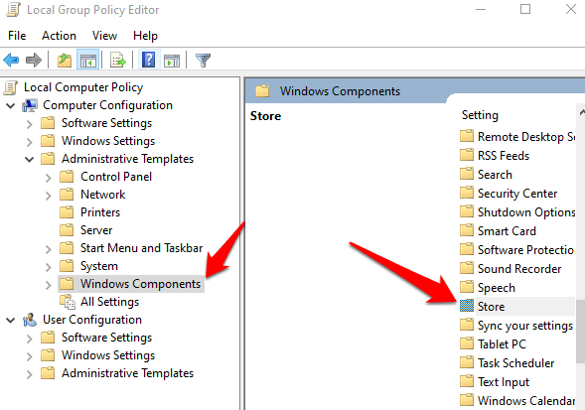The width and height of the screenshot is (585, 410).
Task: Click the Export List toolbar icon
Action: [x=118, y=60]
